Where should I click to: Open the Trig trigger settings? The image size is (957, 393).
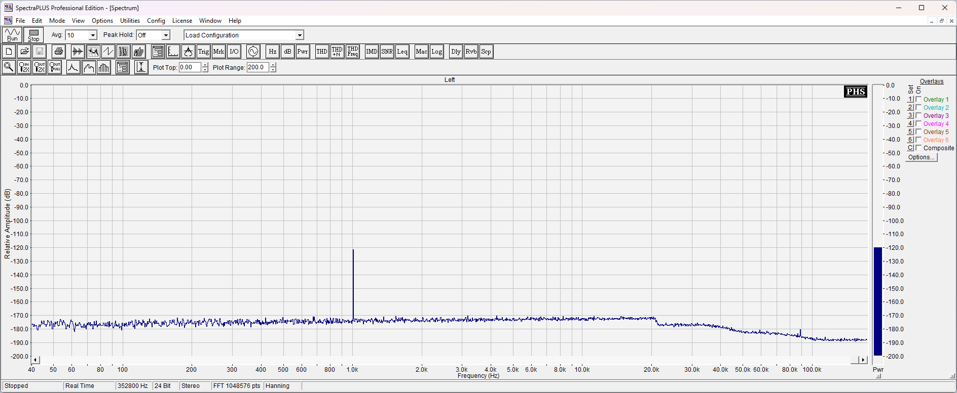204,52
